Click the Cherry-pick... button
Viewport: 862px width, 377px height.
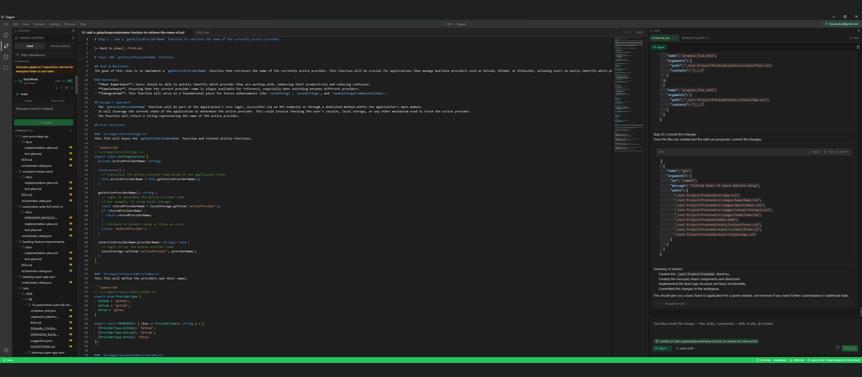[58, 101]
